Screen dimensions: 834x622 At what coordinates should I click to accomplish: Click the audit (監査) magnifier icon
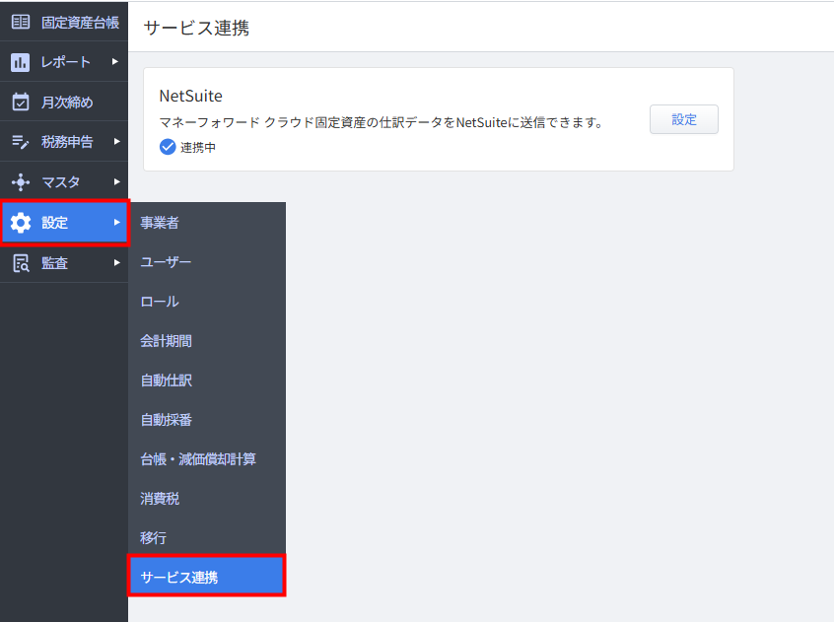click(20, 262)
